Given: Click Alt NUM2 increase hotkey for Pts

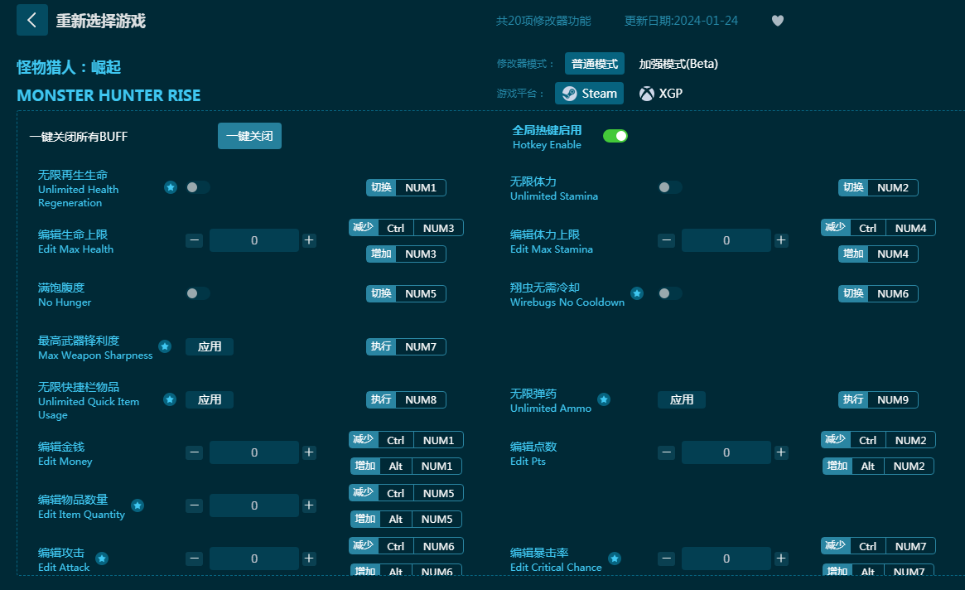Looking at the screenshot, I should (x=878, y=467).
